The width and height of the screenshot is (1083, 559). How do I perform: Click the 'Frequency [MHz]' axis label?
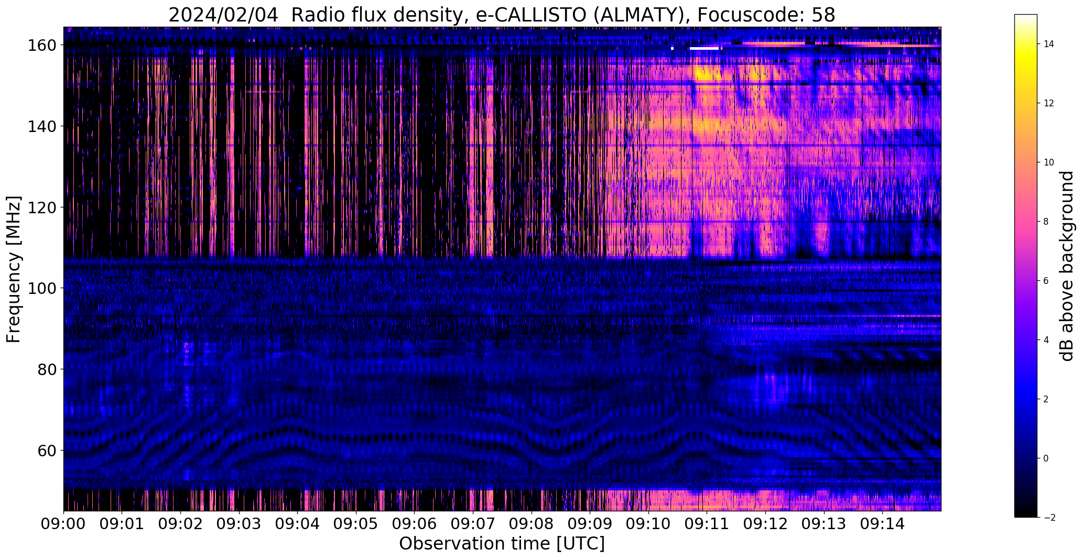(14, 269)
